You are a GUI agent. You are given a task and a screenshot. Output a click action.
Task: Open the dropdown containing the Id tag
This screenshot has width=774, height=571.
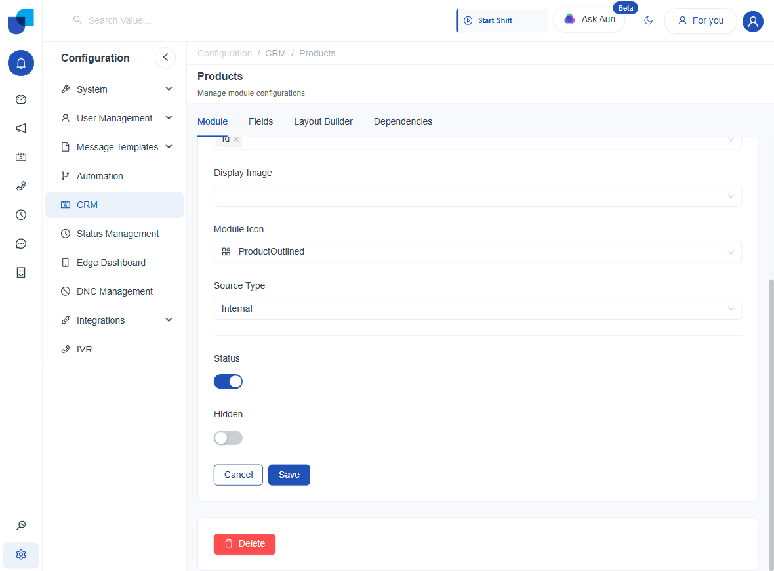pos(478,143)
